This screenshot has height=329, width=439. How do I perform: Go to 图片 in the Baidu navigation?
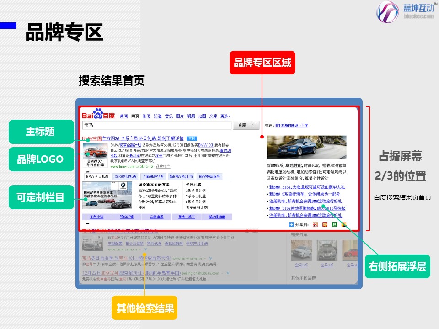(x=180, y=116)
